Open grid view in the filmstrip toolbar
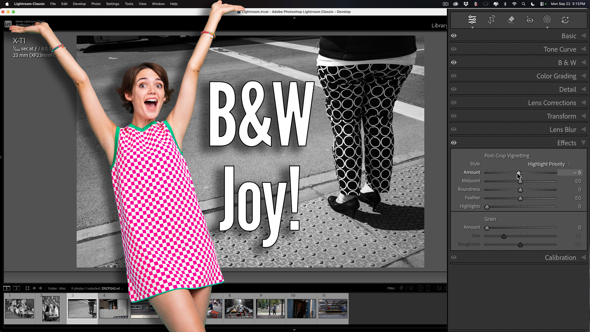This screenshot has height=332, width=590. coord(27,288)
